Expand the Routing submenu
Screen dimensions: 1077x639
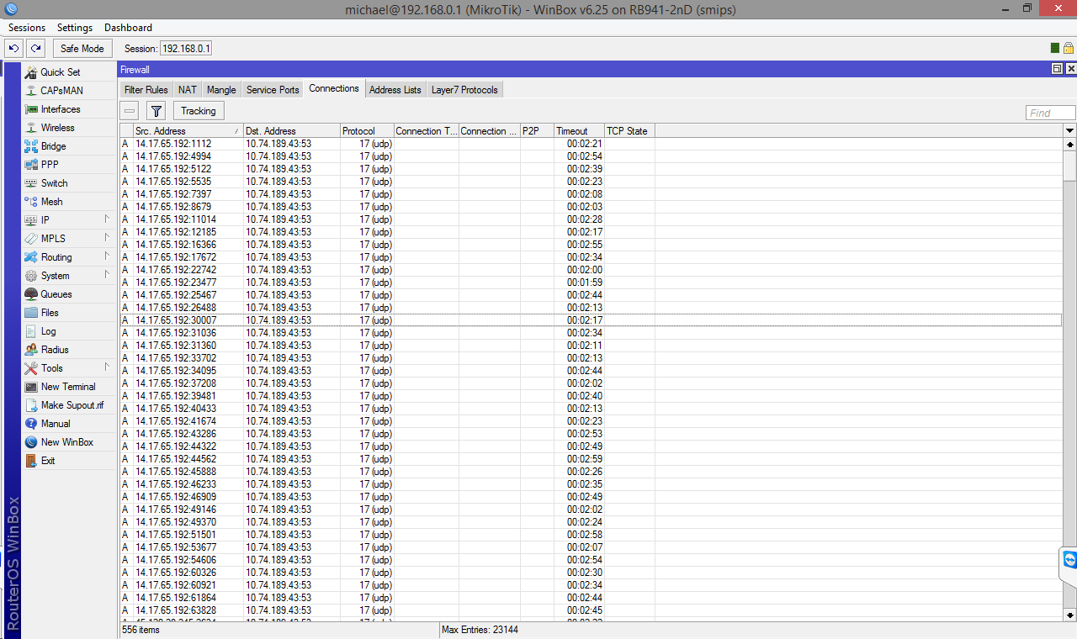(56, 257)
